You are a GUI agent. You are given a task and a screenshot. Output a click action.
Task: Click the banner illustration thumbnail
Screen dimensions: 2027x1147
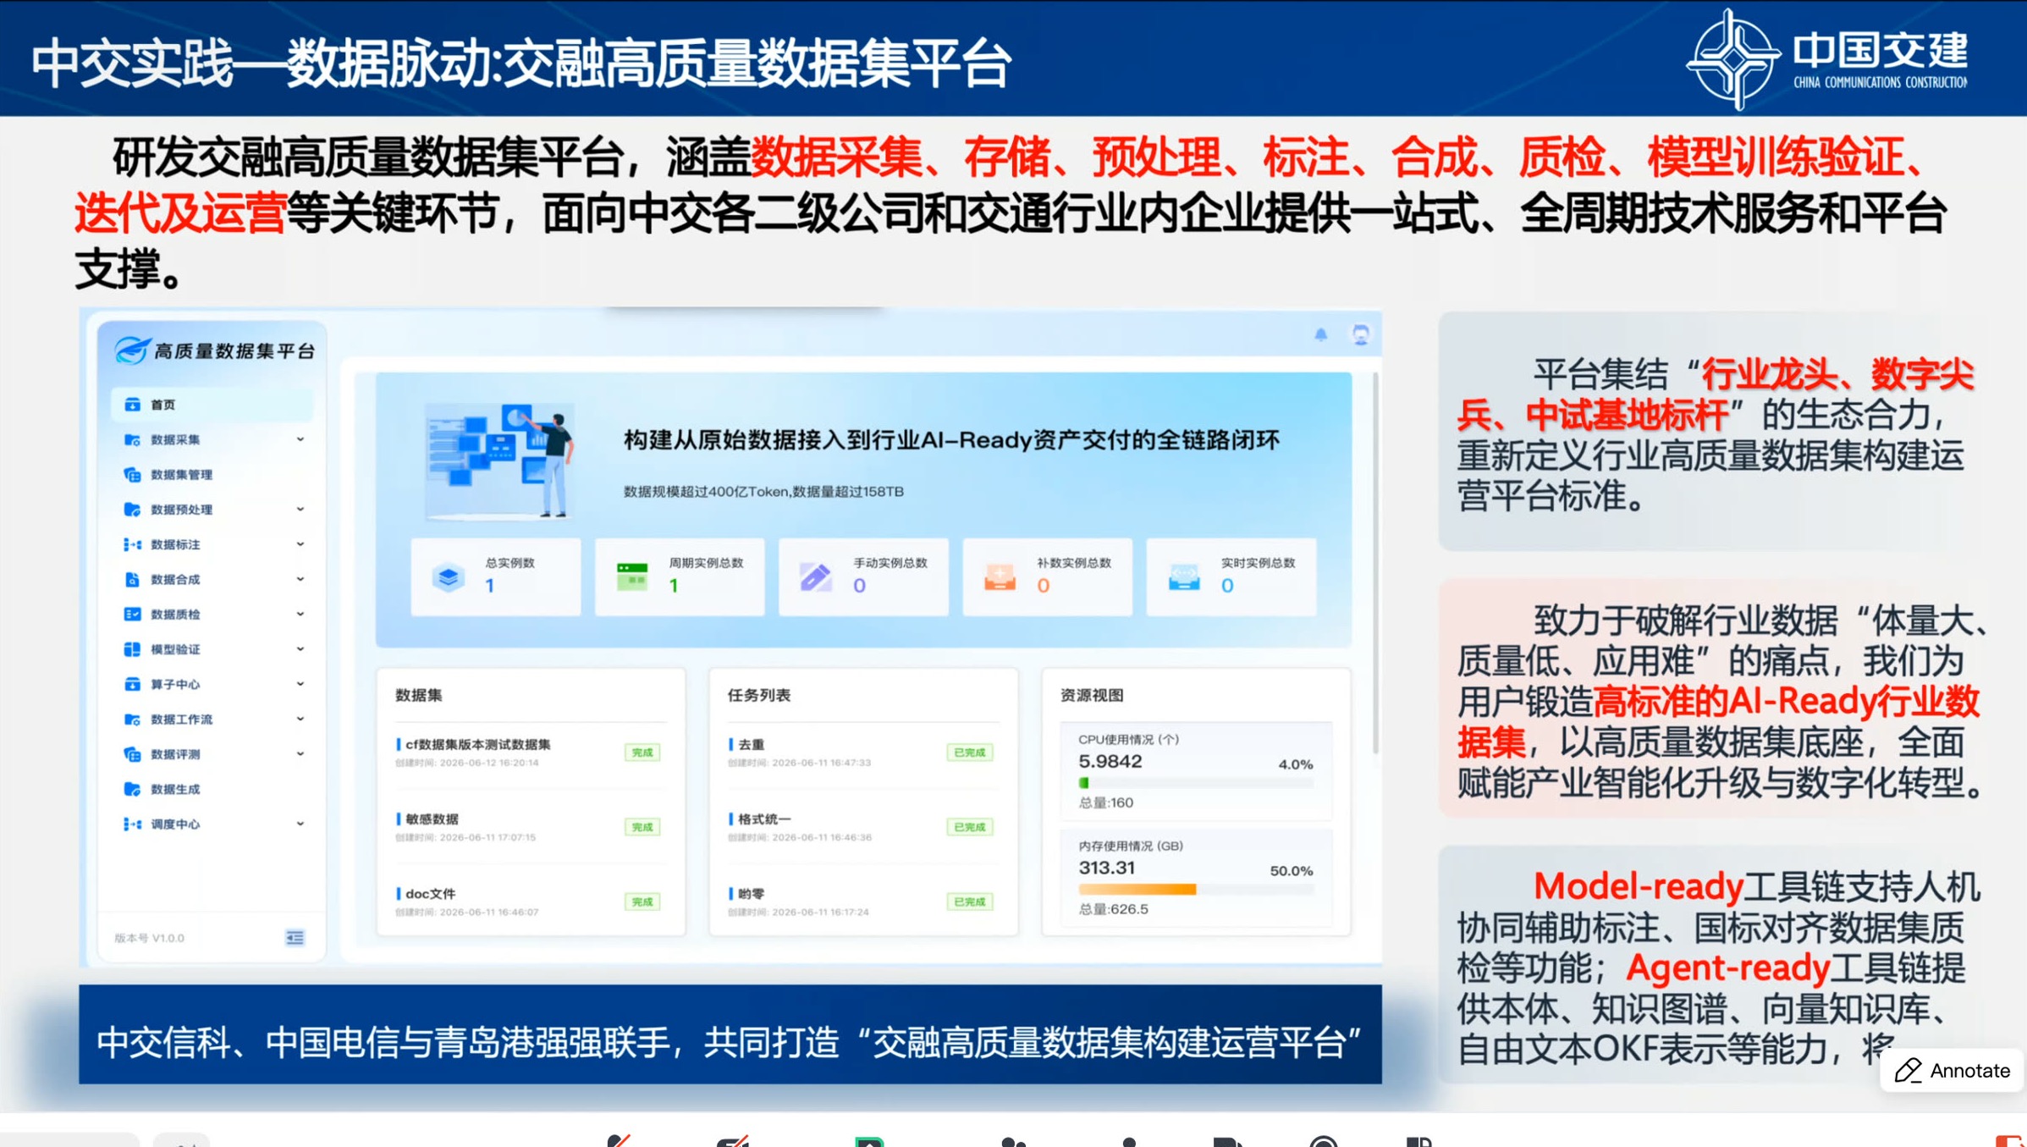coord(500,460)
